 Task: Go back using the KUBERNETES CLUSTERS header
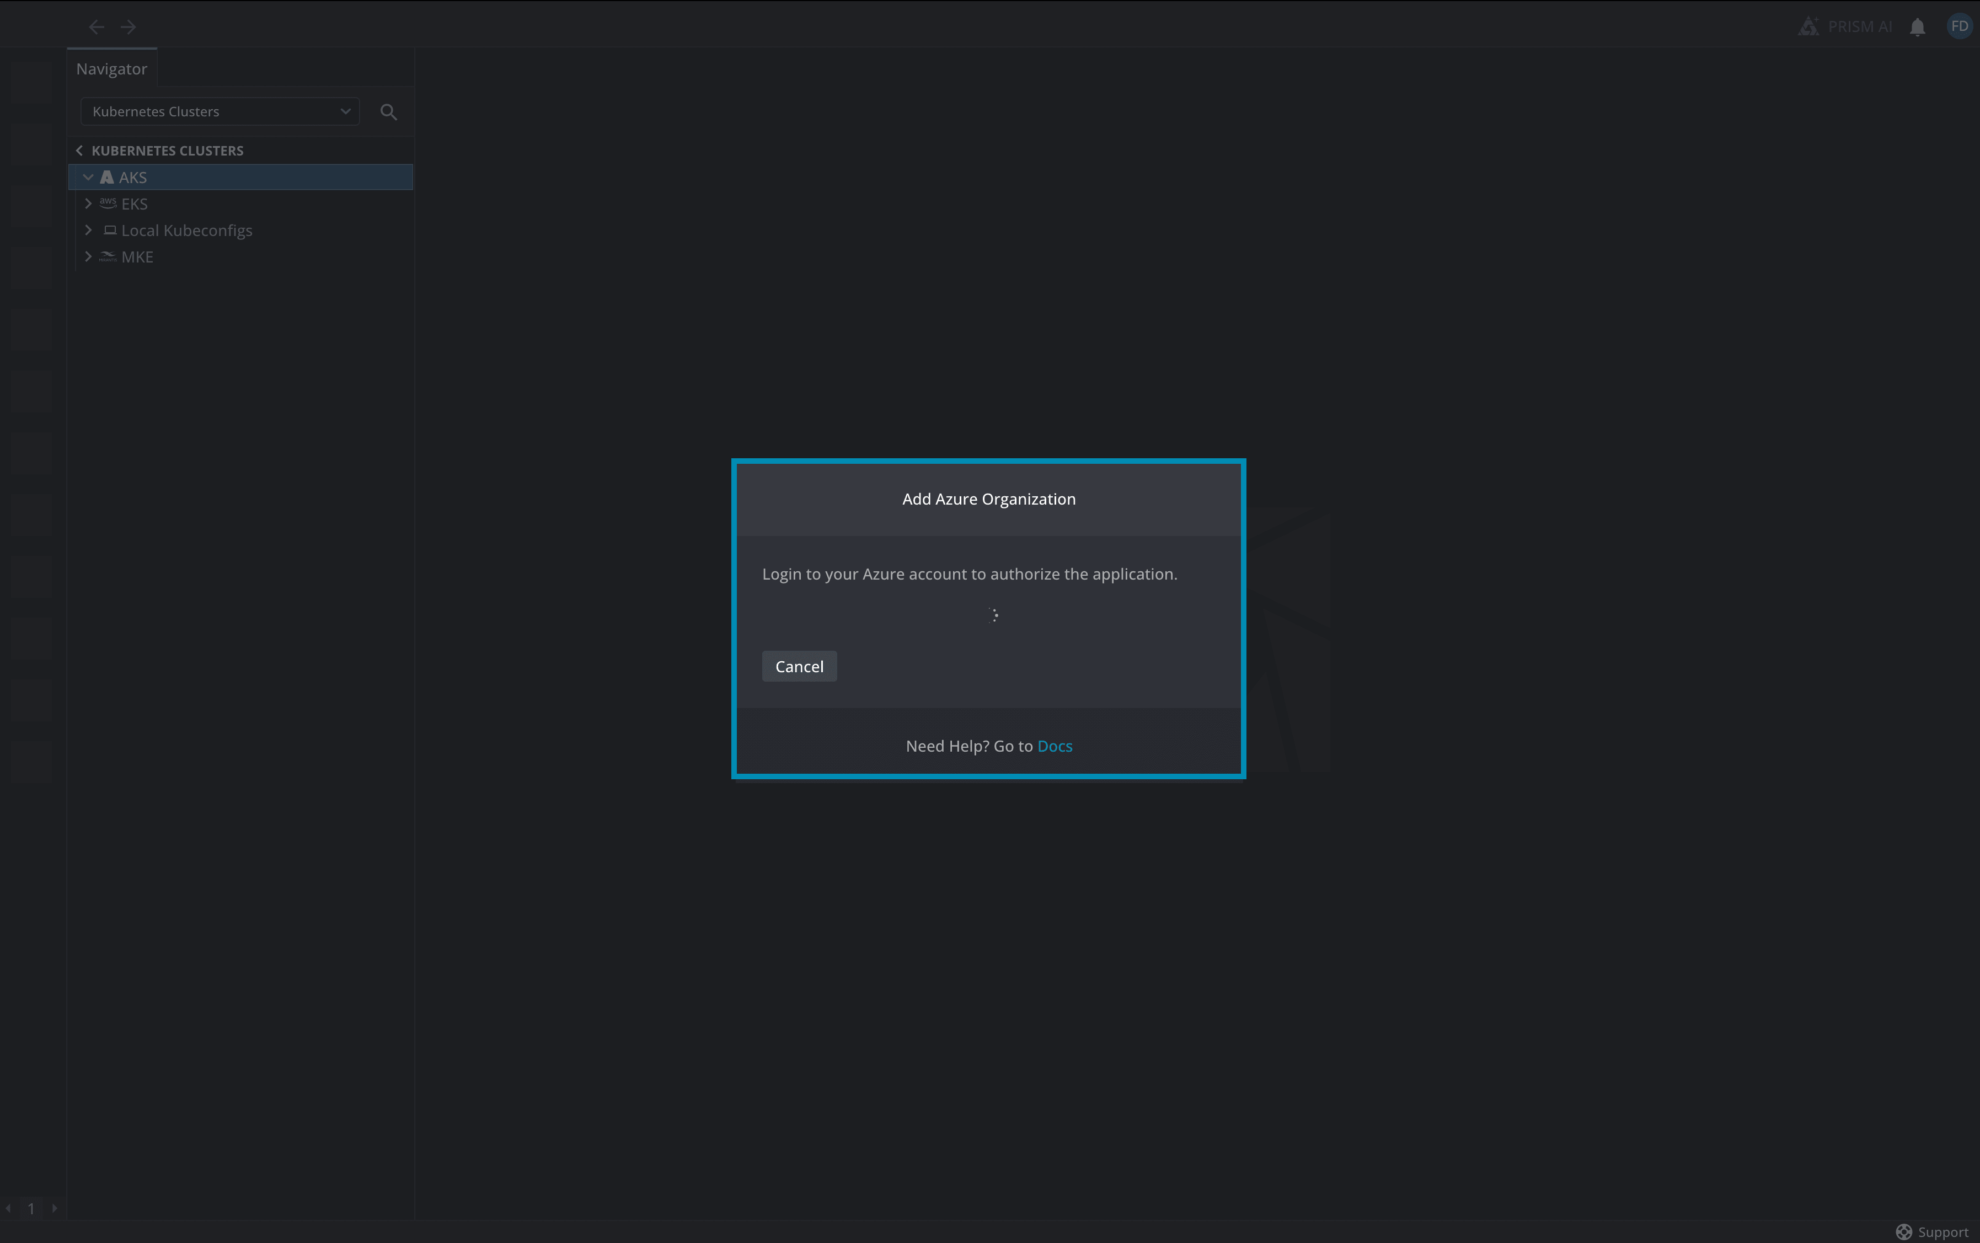(79, 149)
